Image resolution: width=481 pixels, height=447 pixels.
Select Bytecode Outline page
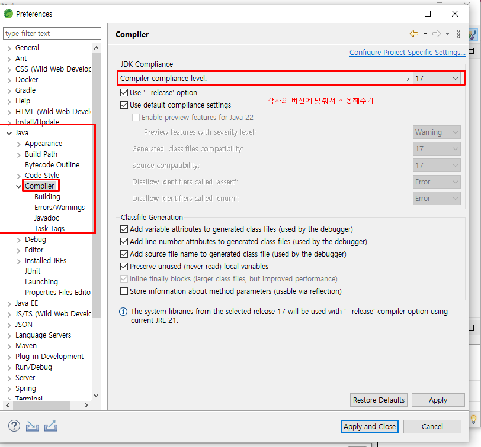[x=52, y=165]
